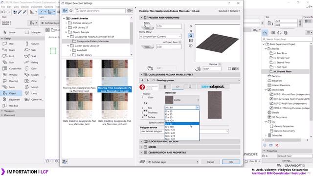Open the Home Story dropdown
The width and height of the screenshot is (313, 176).
[x=160, y=37]
